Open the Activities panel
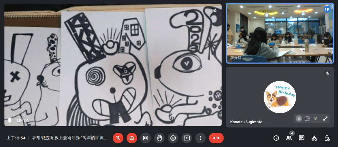 (x=314, y=138)
